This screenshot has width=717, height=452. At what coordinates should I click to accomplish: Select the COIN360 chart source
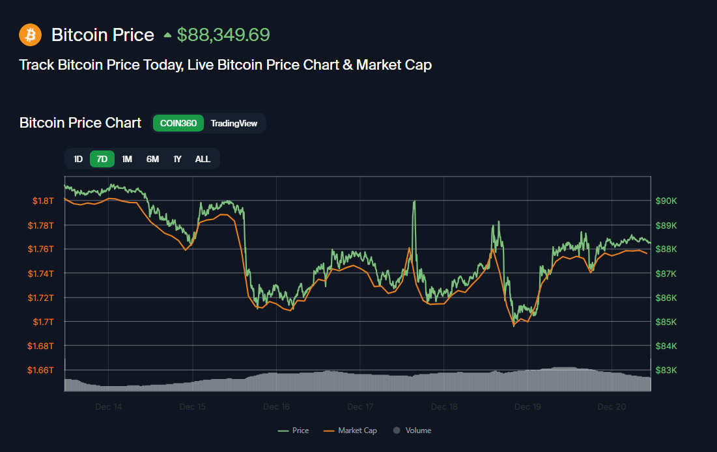coord(178,122)
